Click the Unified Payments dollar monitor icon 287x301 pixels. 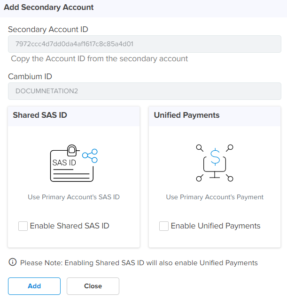pyautogui.click(x=215, y=163)
